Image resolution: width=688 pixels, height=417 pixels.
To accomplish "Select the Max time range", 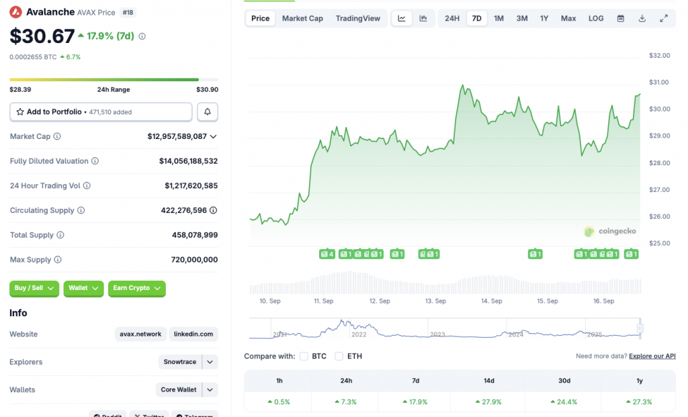I will click(x=568, y=18).
